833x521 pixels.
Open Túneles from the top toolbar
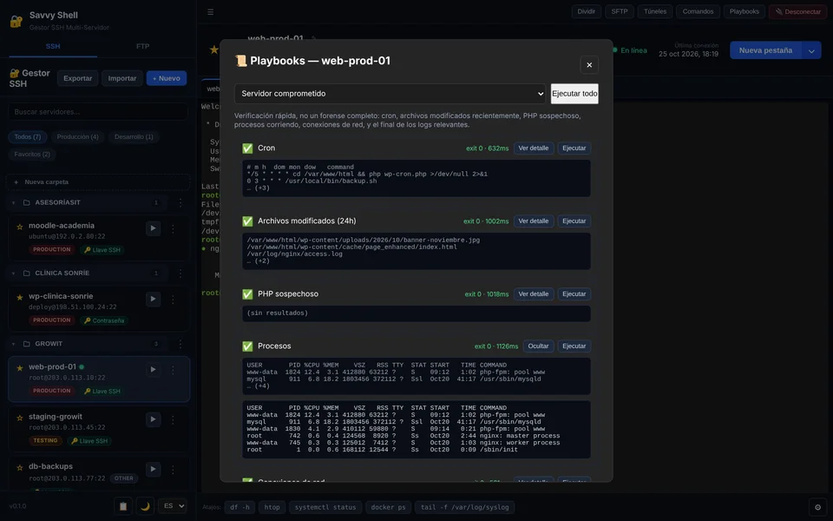coord(655,11)
